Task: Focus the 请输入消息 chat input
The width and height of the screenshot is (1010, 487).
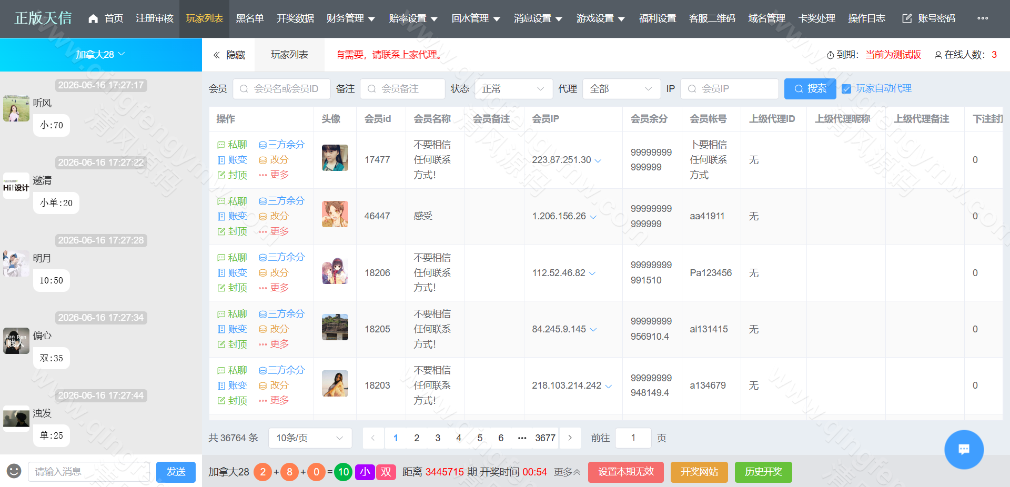Action: pyautogui.click(x=89, y=472)
